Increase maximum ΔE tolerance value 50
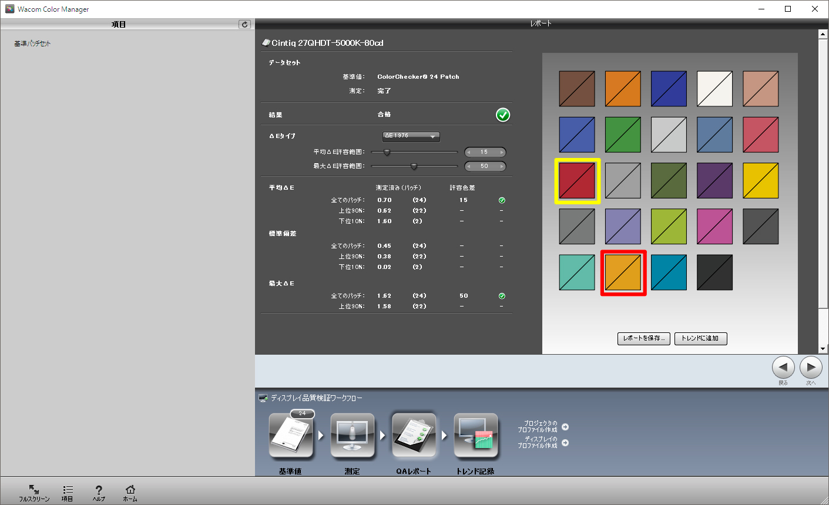 click(502, 166)
